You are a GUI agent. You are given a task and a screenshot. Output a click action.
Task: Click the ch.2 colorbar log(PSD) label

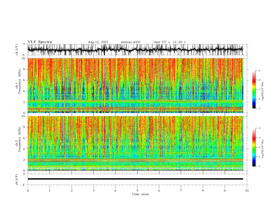pyautogui.click(x=263, y=149)
